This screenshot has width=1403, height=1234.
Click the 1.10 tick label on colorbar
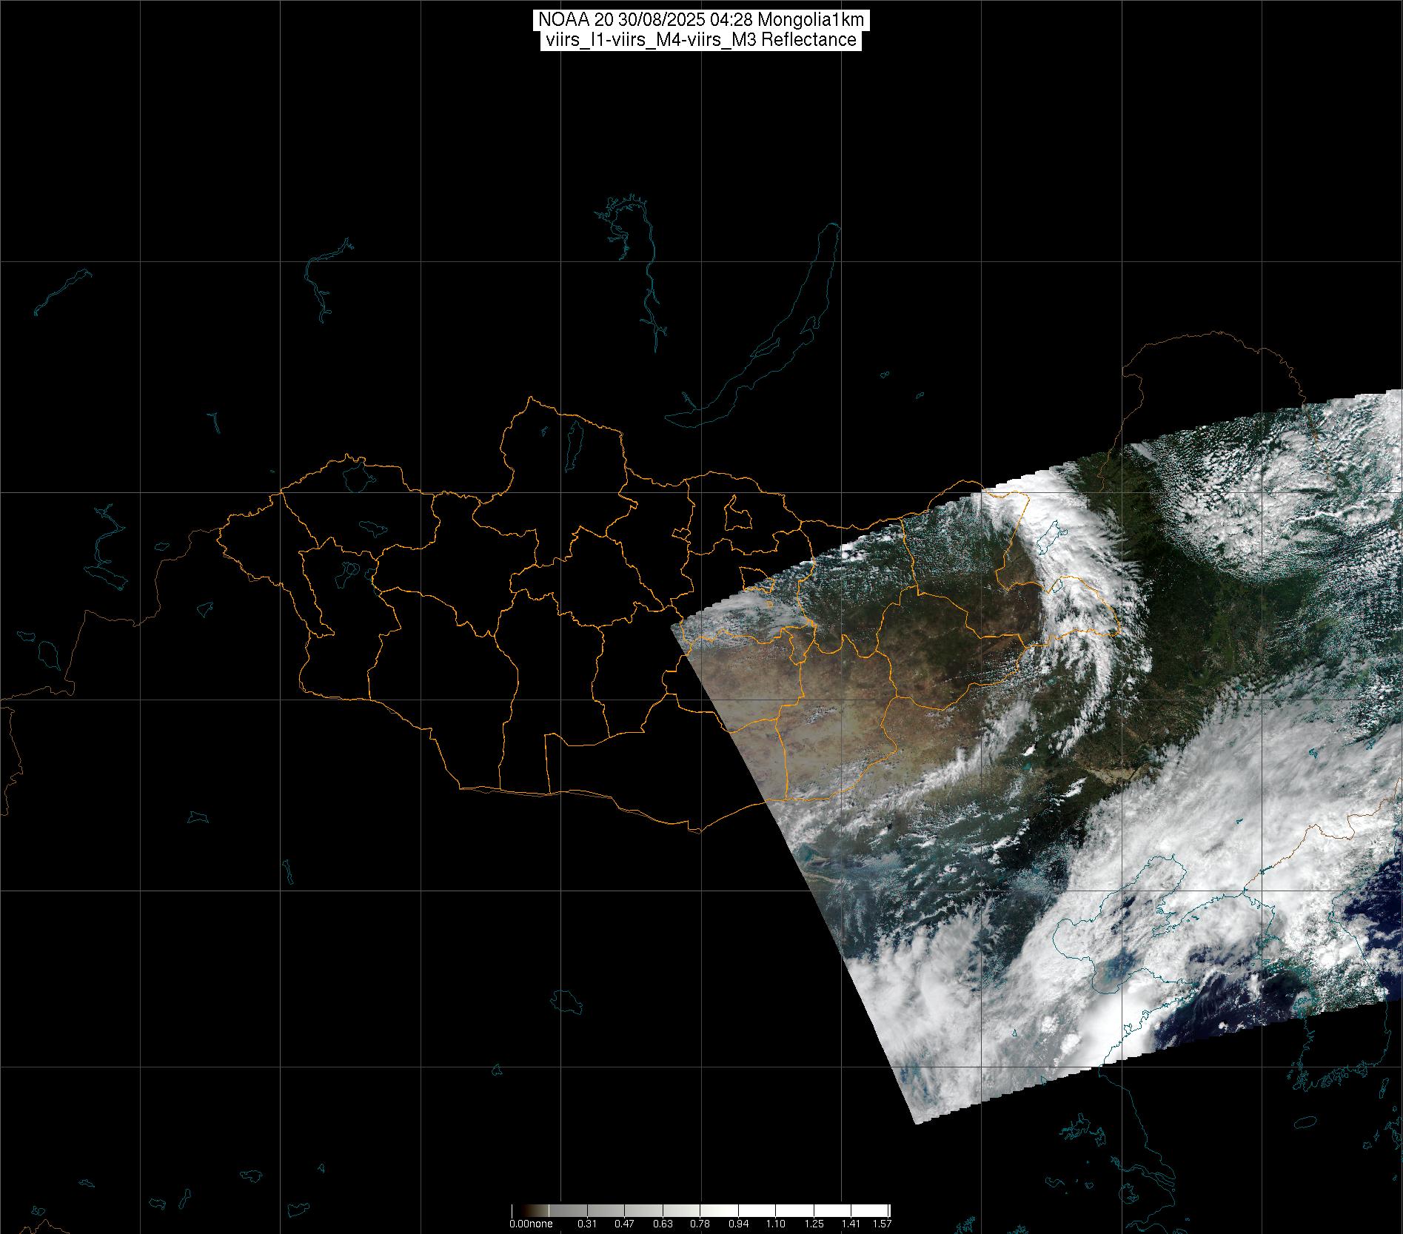776,1224
